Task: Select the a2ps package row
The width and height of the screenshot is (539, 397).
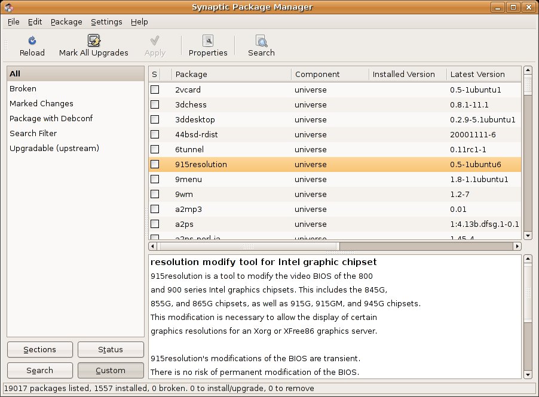Action: (x=335, y=224)
